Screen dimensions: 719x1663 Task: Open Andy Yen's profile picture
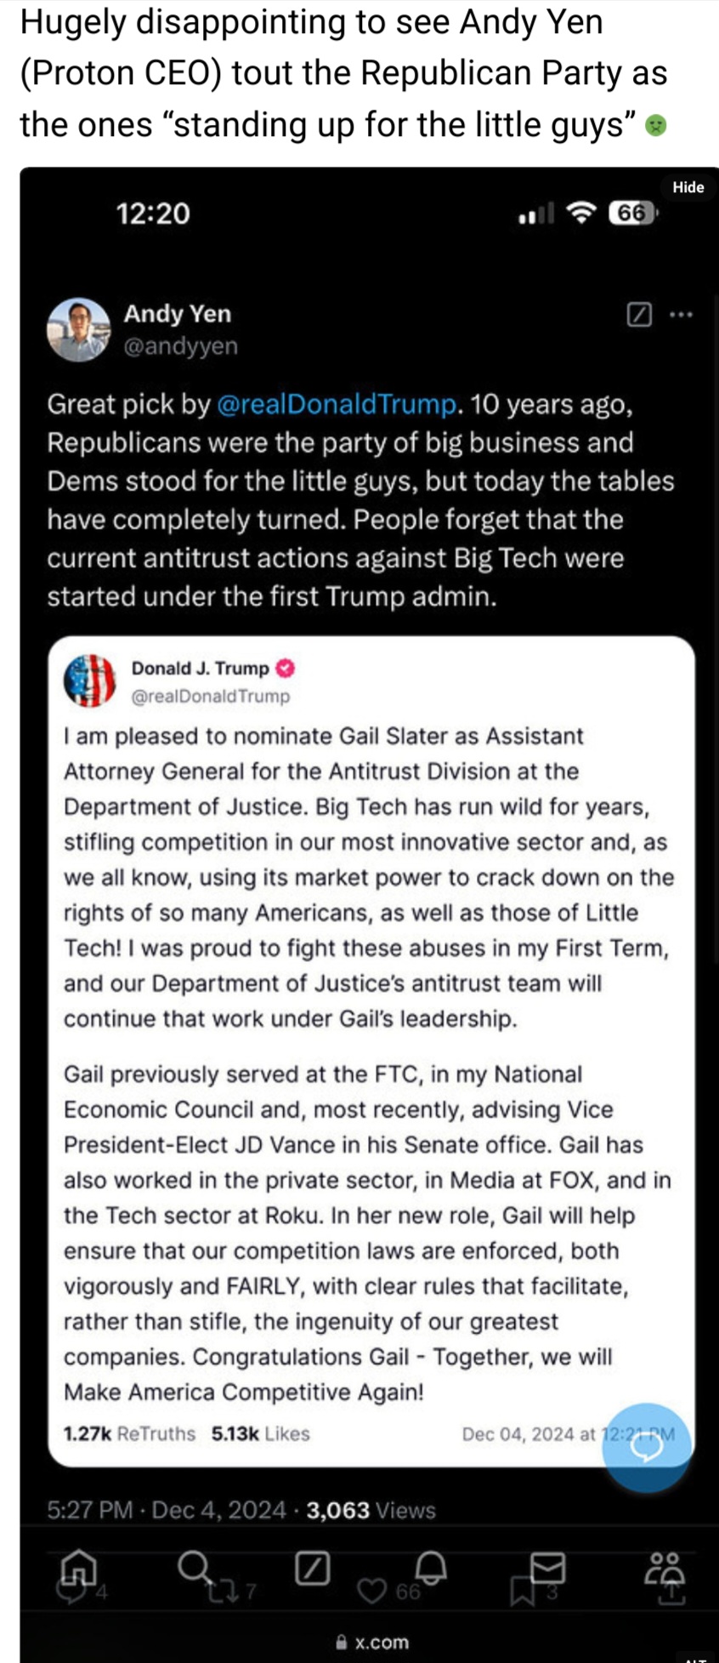79,330
